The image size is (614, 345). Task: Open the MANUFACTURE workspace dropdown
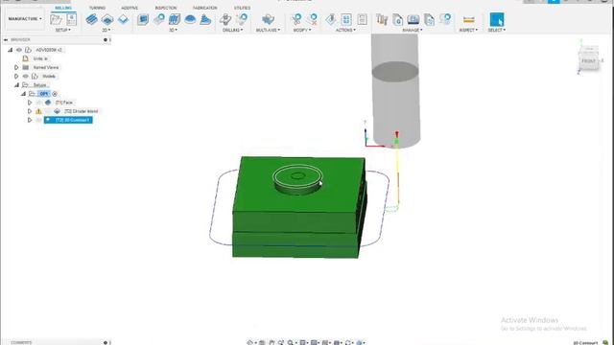point(24,19)
